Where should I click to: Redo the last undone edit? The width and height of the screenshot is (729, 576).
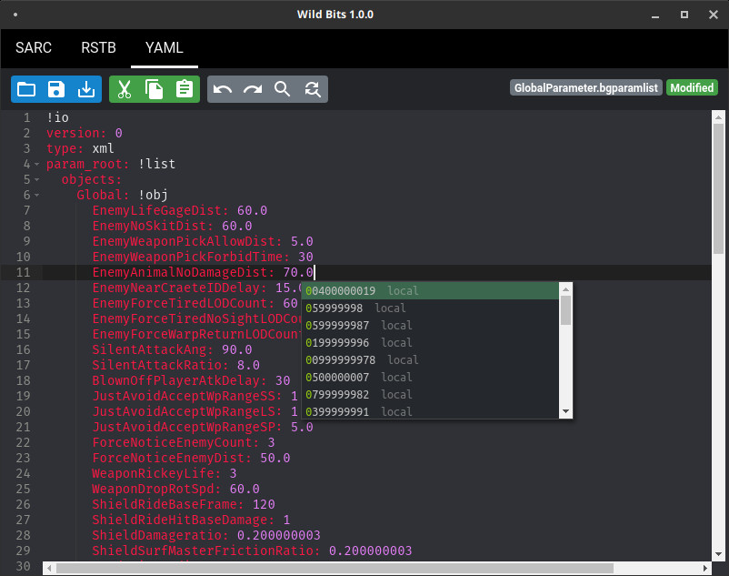click(x=253, y=88)
